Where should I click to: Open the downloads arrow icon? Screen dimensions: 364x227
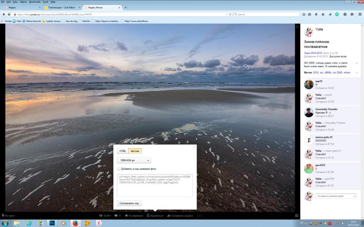pyautogui.click(x=316, y=15)
